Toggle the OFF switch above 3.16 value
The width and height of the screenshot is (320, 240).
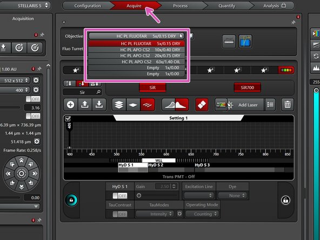33,99
